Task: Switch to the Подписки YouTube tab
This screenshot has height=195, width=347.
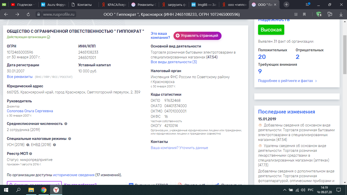Action: tap(23, 4)
